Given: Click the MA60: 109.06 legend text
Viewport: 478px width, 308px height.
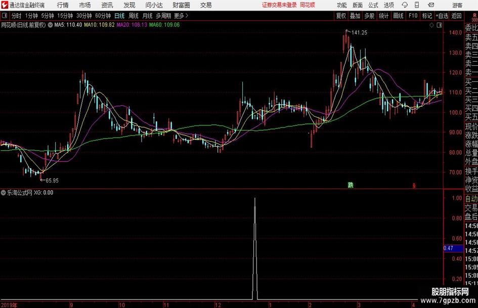Looking at the screenshot, I should tap(164, 25).
